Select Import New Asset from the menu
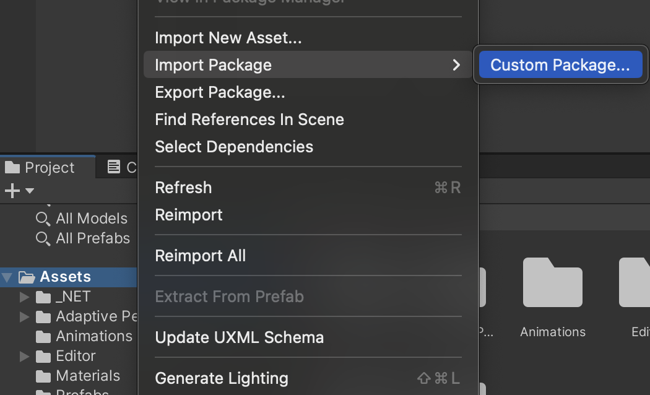 point(227,38)
